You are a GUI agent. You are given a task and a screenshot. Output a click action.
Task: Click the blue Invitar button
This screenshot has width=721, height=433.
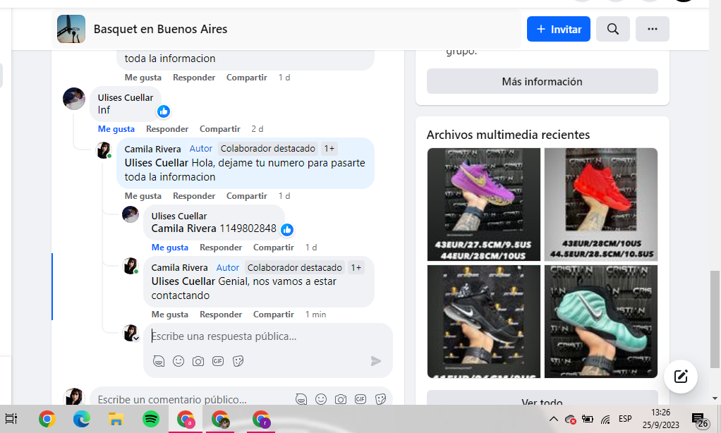tap(558, 29)
